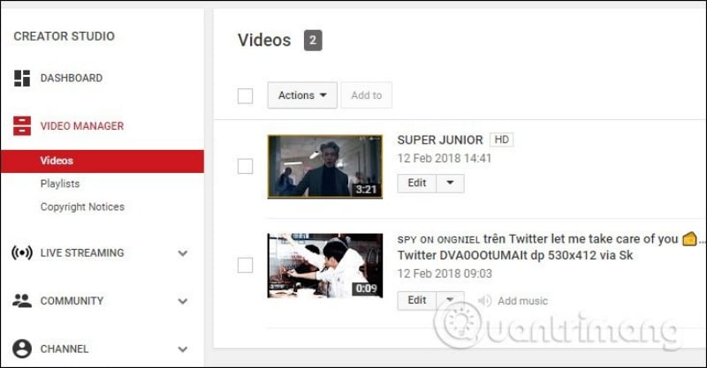Click the Channel account icon
The height and width of the screenshot is (368, 707).
point(22,349)
